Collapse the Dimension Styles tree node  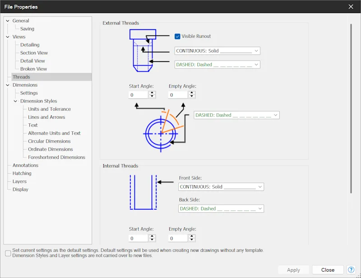15,101
